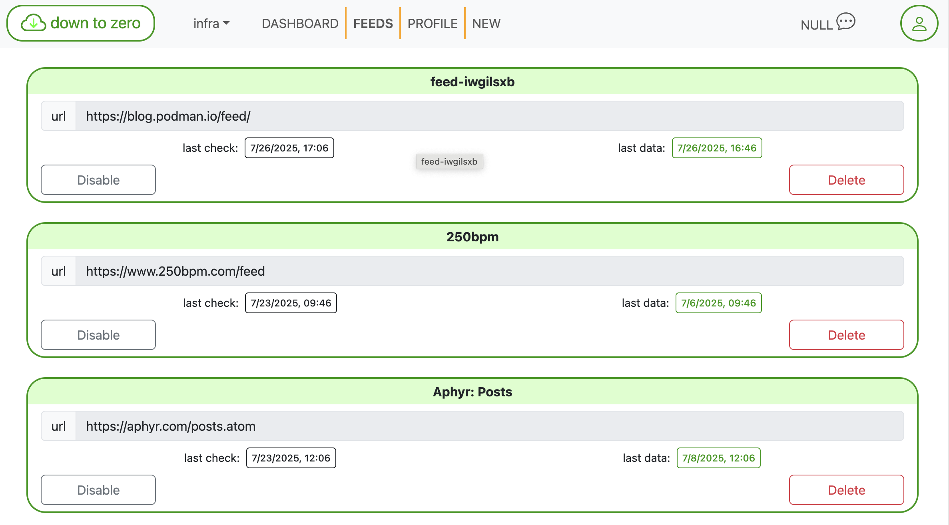
Task: Go to the DASHBOARD tab
Action: pos(300,24)
